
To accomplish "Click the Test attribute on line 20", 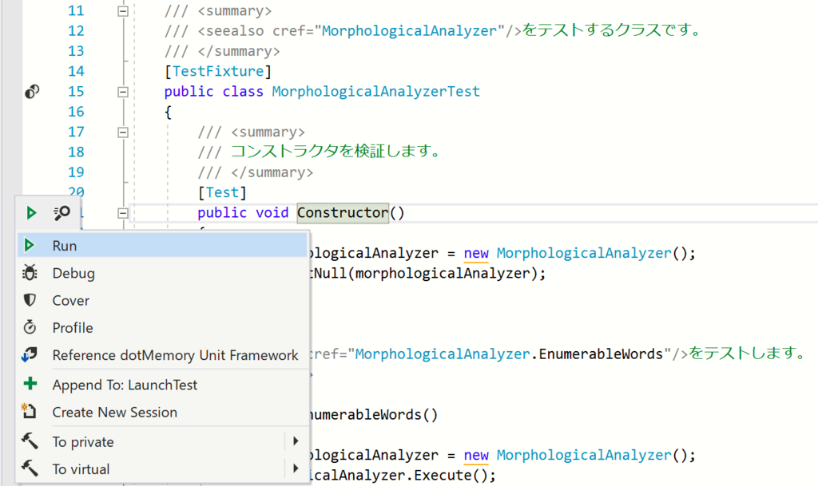I will tap(222, 192).
